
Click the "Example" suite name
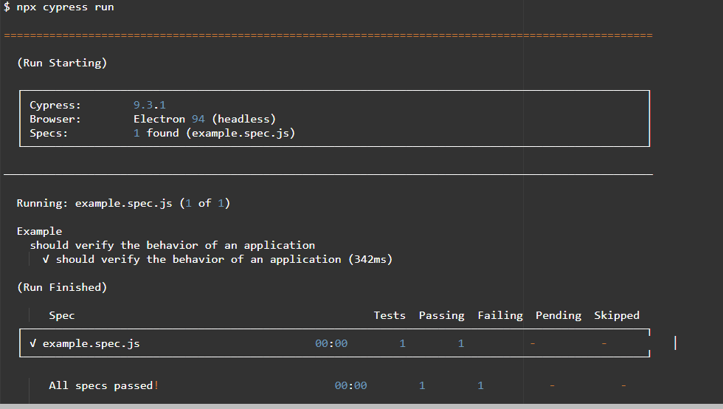point(39,231)
